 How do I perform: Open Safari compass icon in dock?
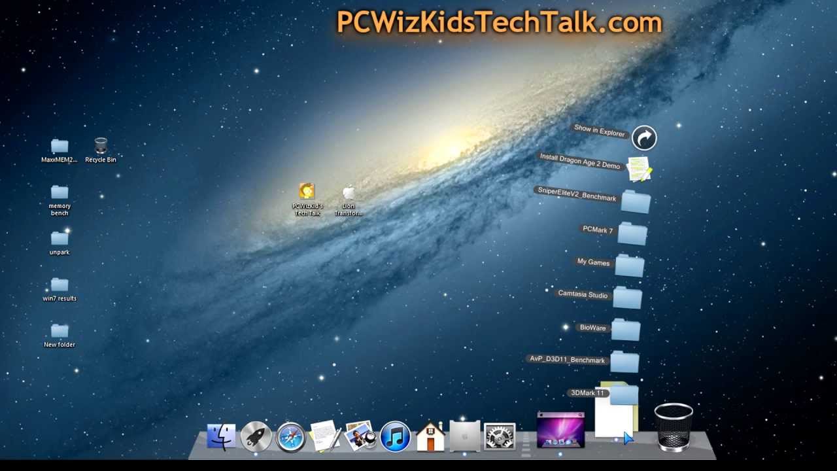click(291, 437)
